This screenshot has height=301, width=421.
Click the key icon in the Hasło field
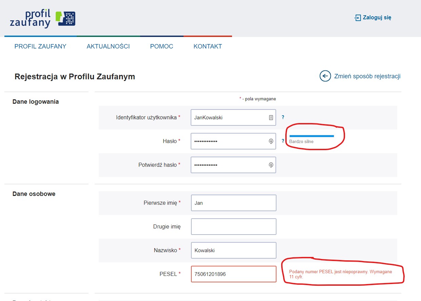[x=271, y=141]
